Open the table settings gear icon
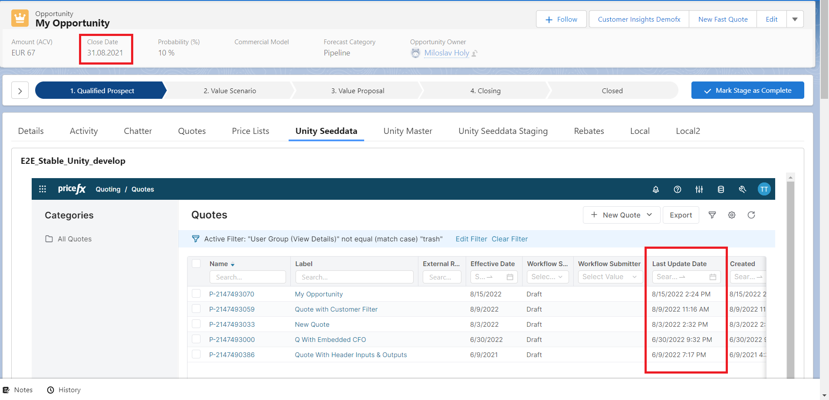The height and width of the screenshot is (400, 829). click(x=731, y=215)
